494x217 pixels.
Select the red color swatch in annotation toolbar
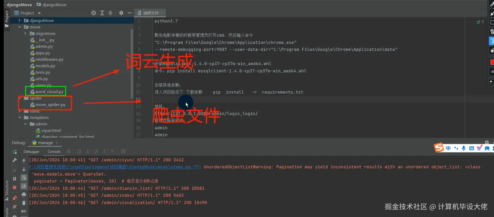click(492, 62)
